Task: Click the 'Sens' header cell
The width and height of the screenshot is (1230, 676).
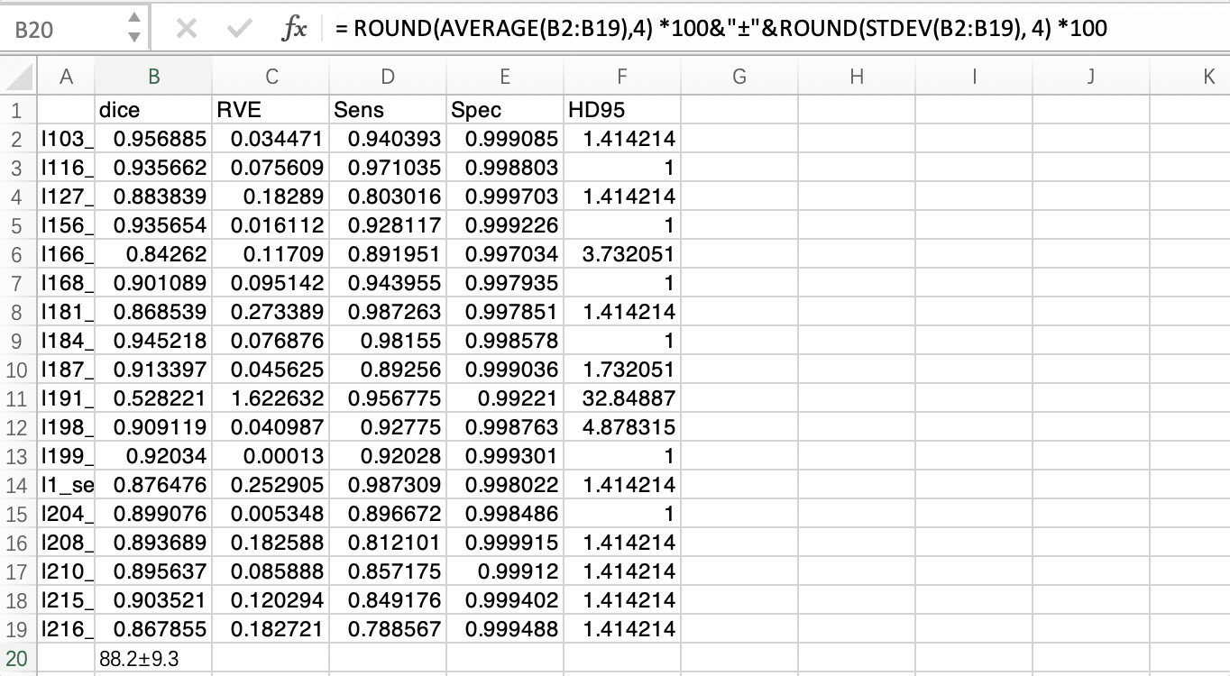Action: (388, 110)
